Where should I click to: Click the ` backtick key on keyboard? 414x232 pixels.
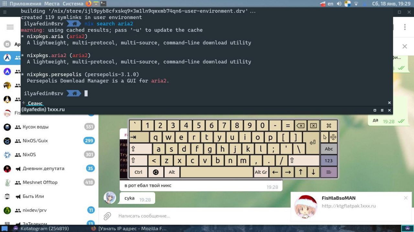135,126
